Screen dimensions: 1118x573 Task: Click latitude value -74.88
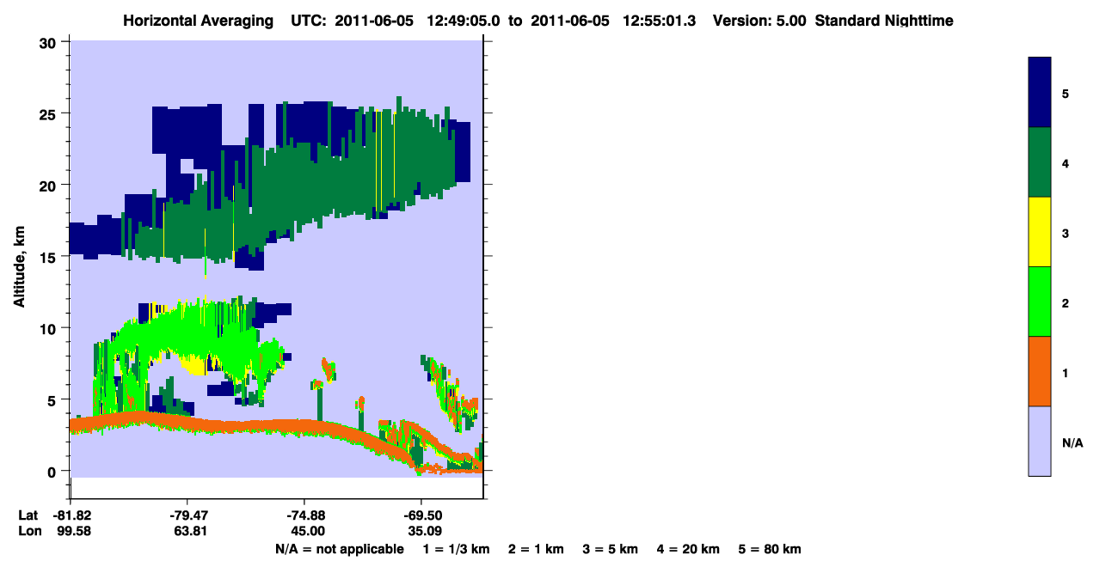point(305,515)
